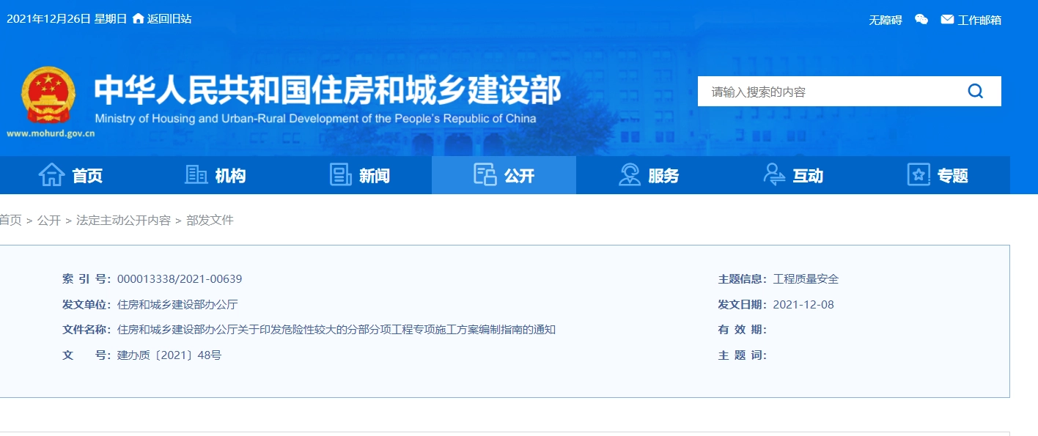Click the search magnifier icon
This screenshot has height=436, width=1038.
975,91
